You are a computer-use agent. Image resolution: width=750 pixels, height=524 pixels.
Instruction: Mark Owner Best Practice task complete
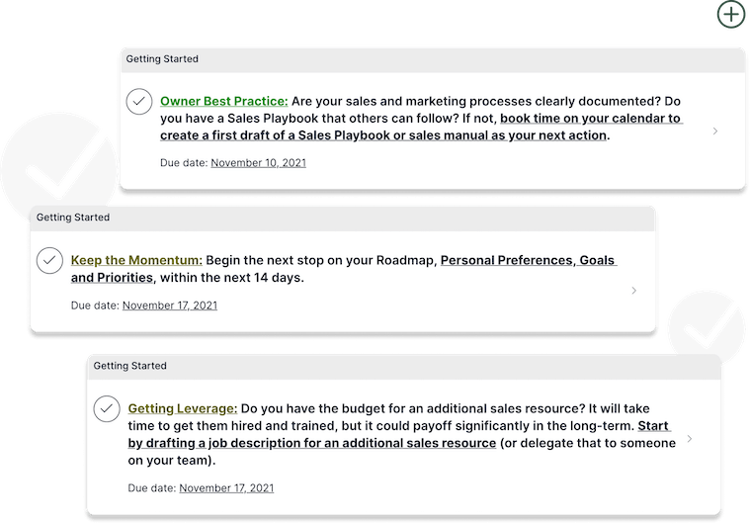coord(139,102)
